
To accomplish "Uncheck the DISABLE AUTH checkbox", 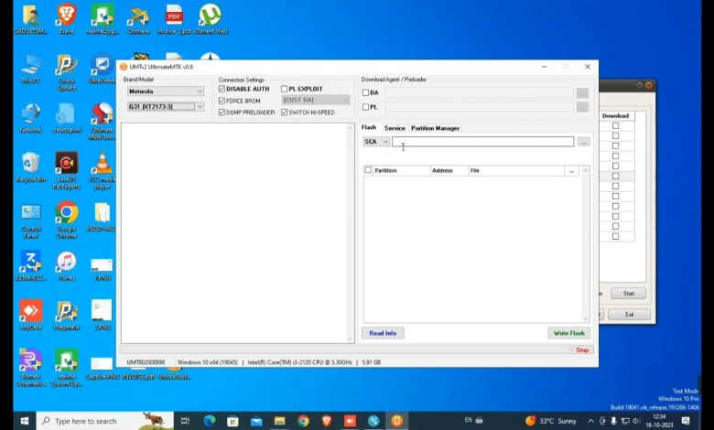I will click(x=222, y=90).
